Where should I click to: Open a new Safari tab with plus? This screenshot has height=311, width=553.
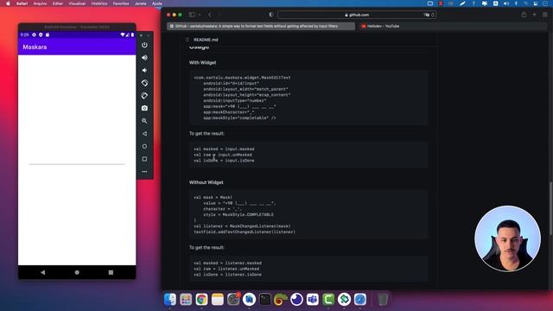(535, 15)
